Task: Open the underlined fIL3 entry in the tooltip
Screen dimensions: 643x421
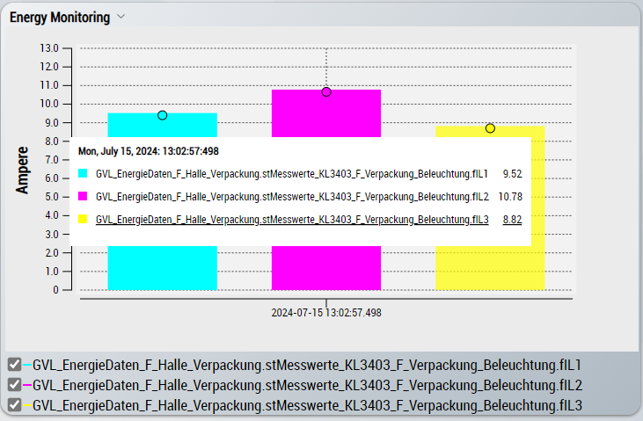Action: pyautogui.click(x=292, y=220)
